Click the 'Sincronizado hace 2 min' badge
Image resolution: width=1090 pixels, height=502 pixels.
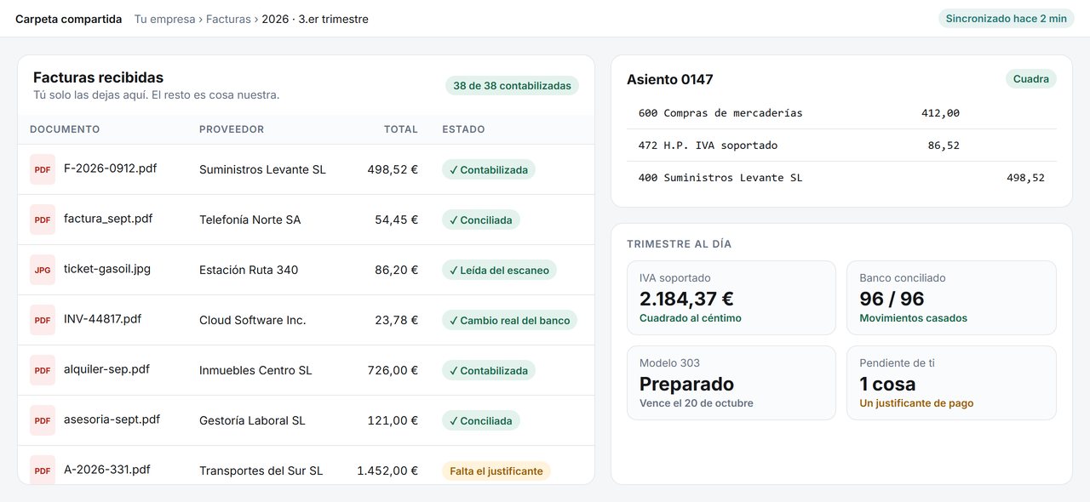coord(1007,19)
